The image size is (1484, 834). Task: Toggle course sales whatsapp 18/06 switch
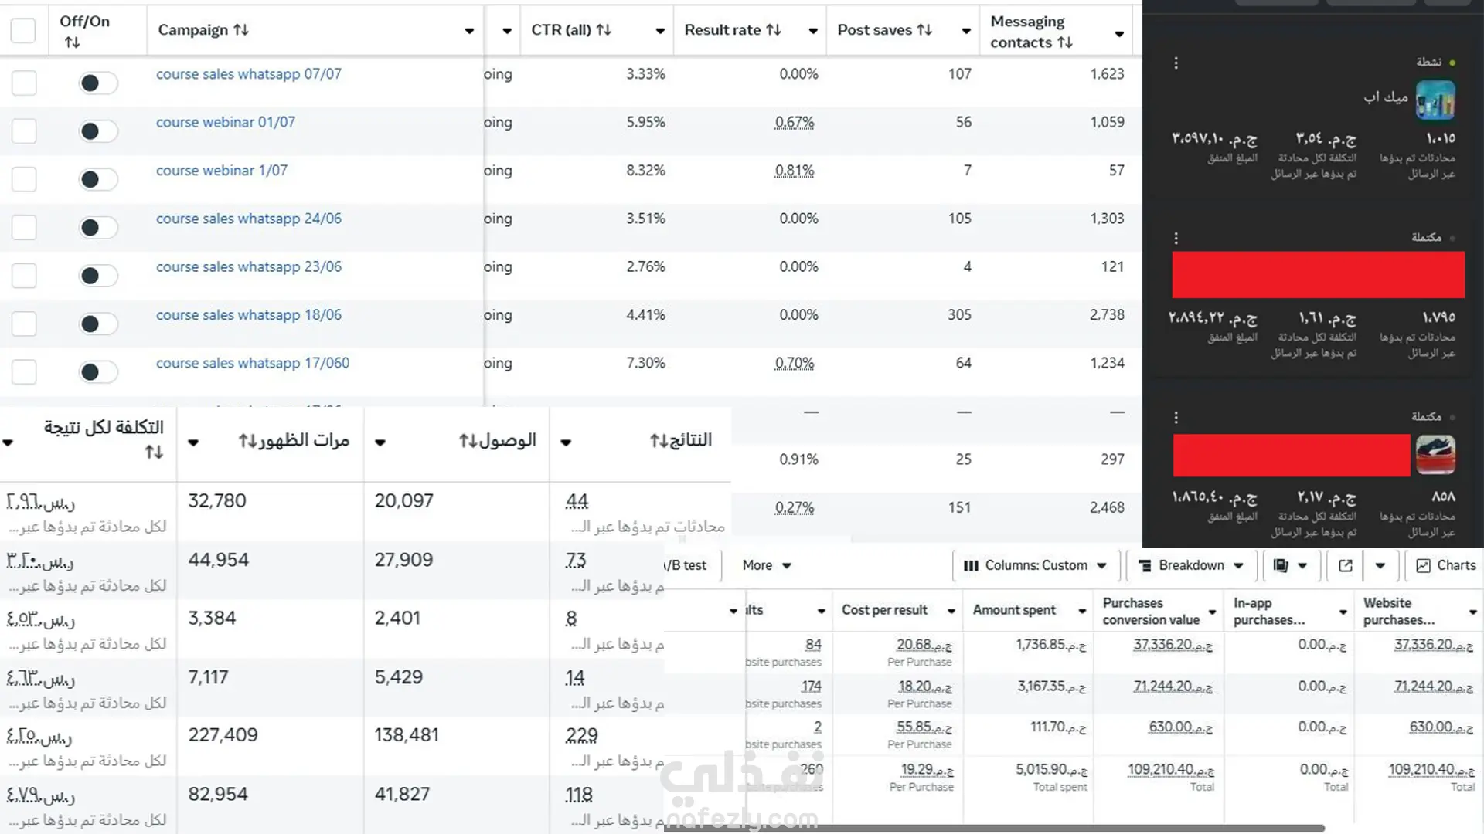[97, 324]
